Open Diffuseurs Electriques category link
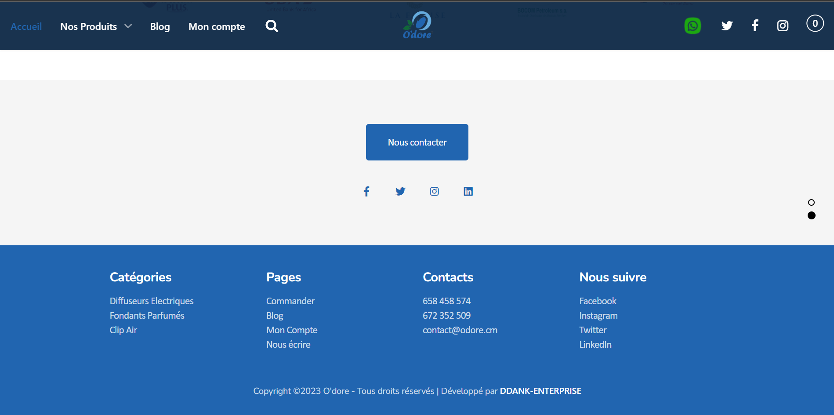 click(x=152, y=301)
